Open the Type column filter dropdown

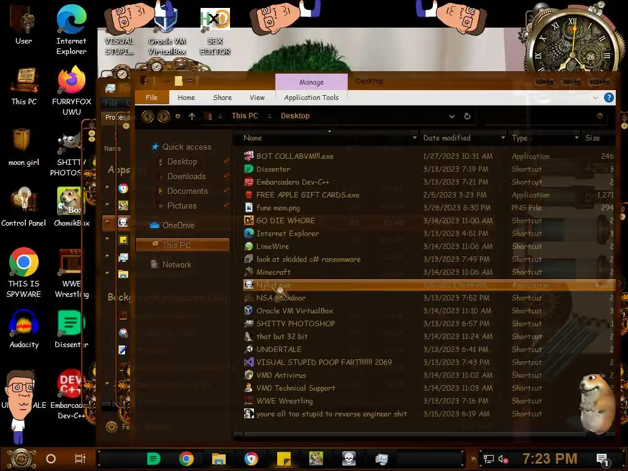[576, 137]
